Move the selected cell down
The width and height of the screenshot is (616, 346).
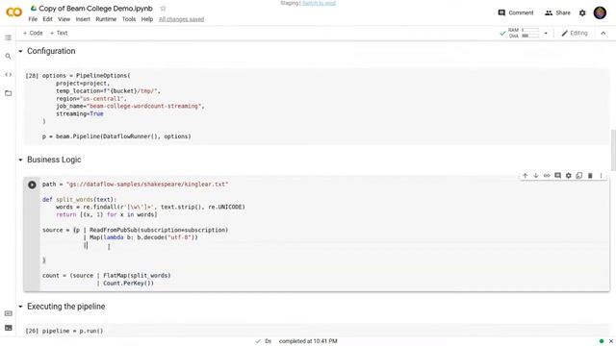(x=536, y=176)
